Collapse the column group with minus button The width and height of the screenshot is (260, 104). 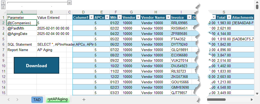pos(69,3)
